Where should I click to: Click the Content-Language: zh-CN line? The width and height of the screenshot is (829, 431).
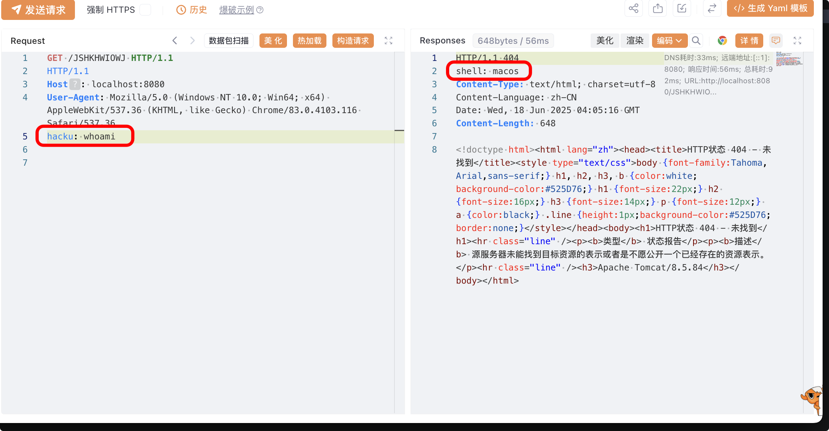516,98
